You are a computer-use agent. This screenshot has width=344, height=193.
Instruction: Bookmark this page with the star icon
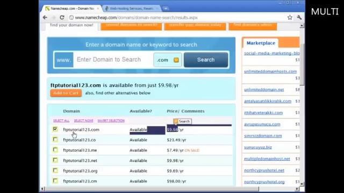point(290,18)
